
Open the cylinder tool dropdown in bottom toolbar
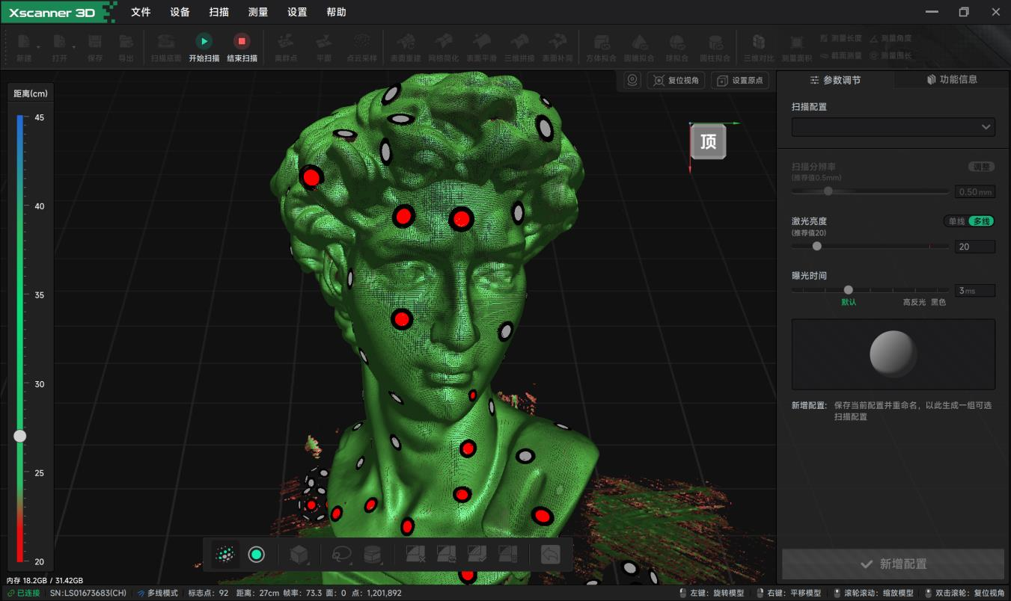(373, 555)
